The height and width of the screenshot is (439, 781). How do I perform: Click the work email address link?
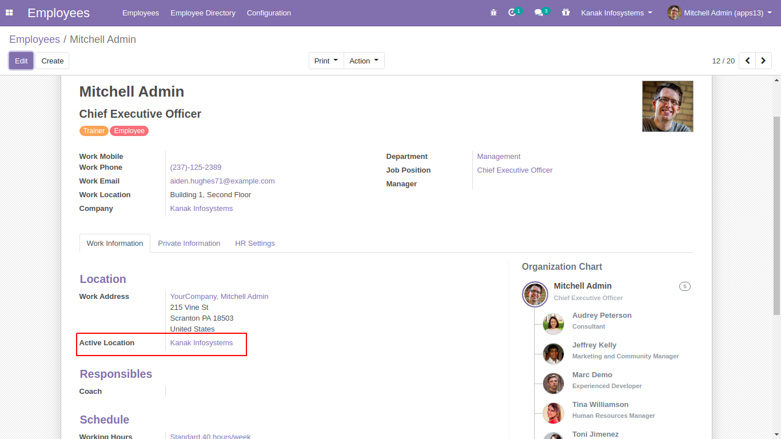222,181
